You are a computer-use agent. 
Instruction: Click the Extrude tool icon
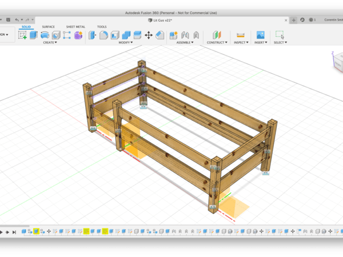(34, 35)
